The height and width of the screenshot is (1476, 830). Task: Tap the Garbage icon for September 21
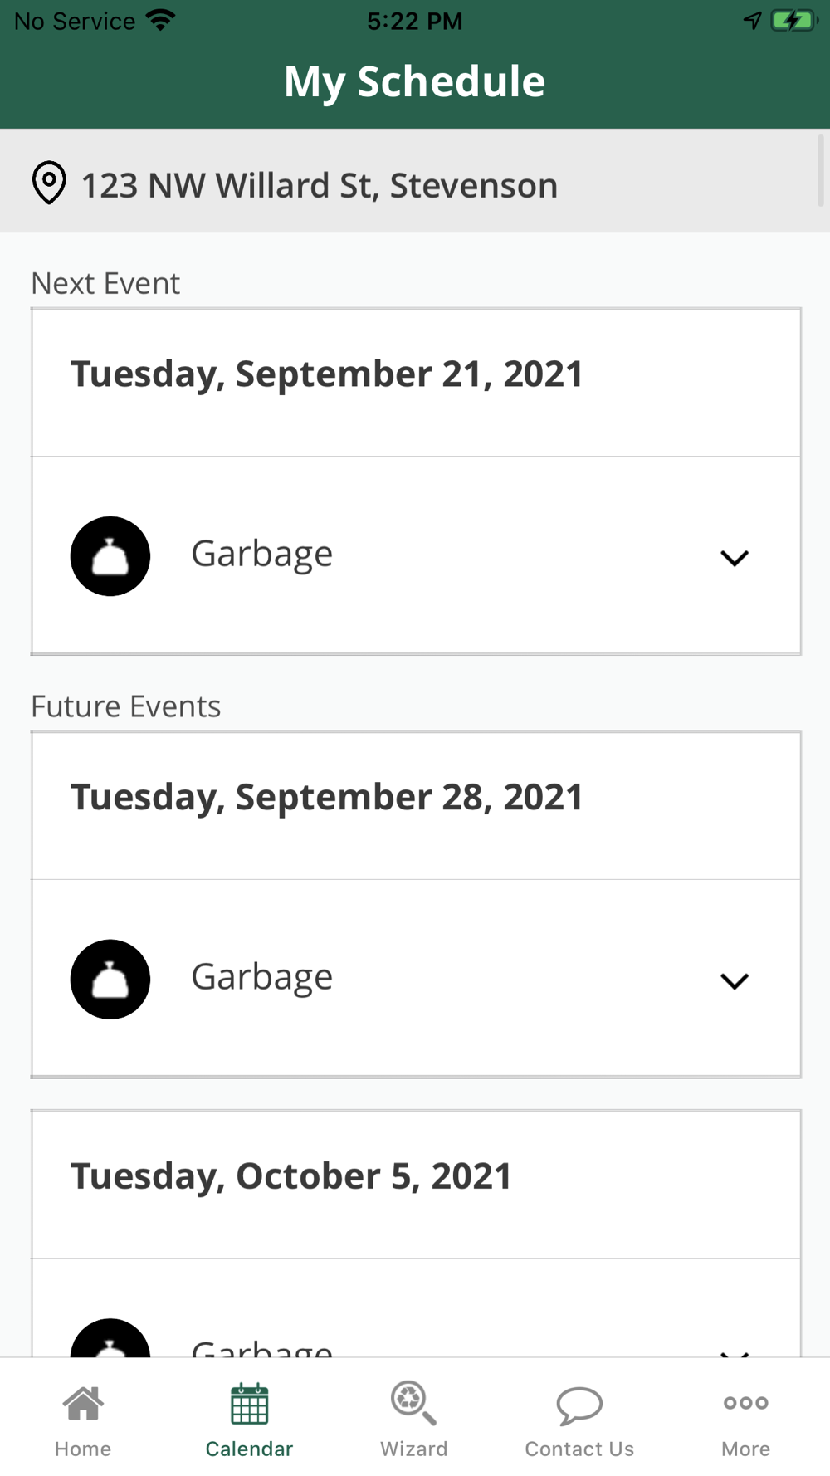[110, 556]
